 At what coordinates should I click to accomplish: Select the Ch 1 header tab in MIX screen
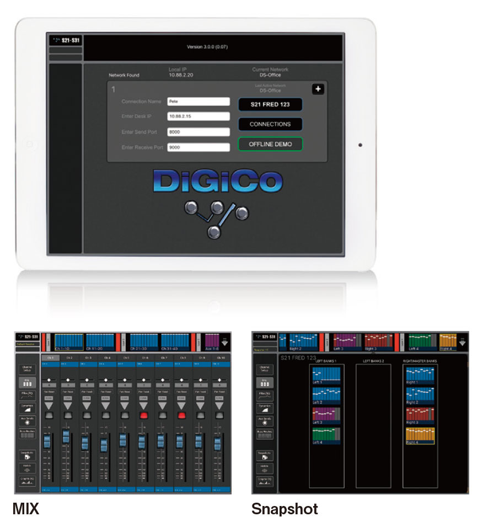point(50,358)
